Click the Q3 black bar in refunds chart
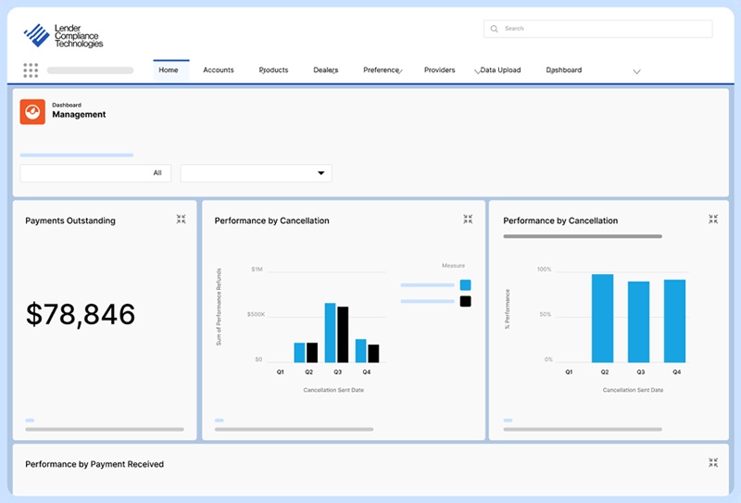 (x=343, y=334)
